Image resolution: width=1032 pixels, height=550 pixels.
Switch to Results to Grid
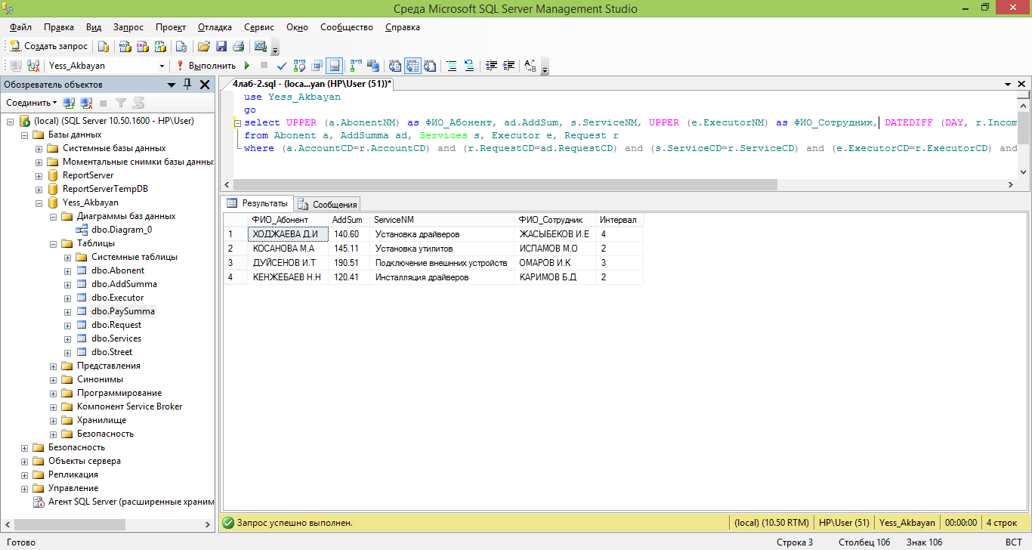tap(412, 66)
